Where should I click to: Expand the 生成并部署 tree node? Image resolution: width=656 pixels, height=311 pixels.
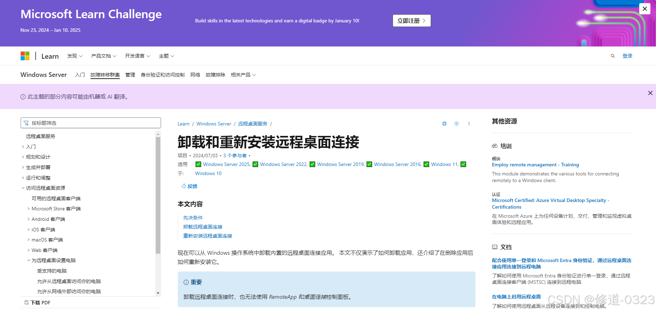[x=23, y=167]
